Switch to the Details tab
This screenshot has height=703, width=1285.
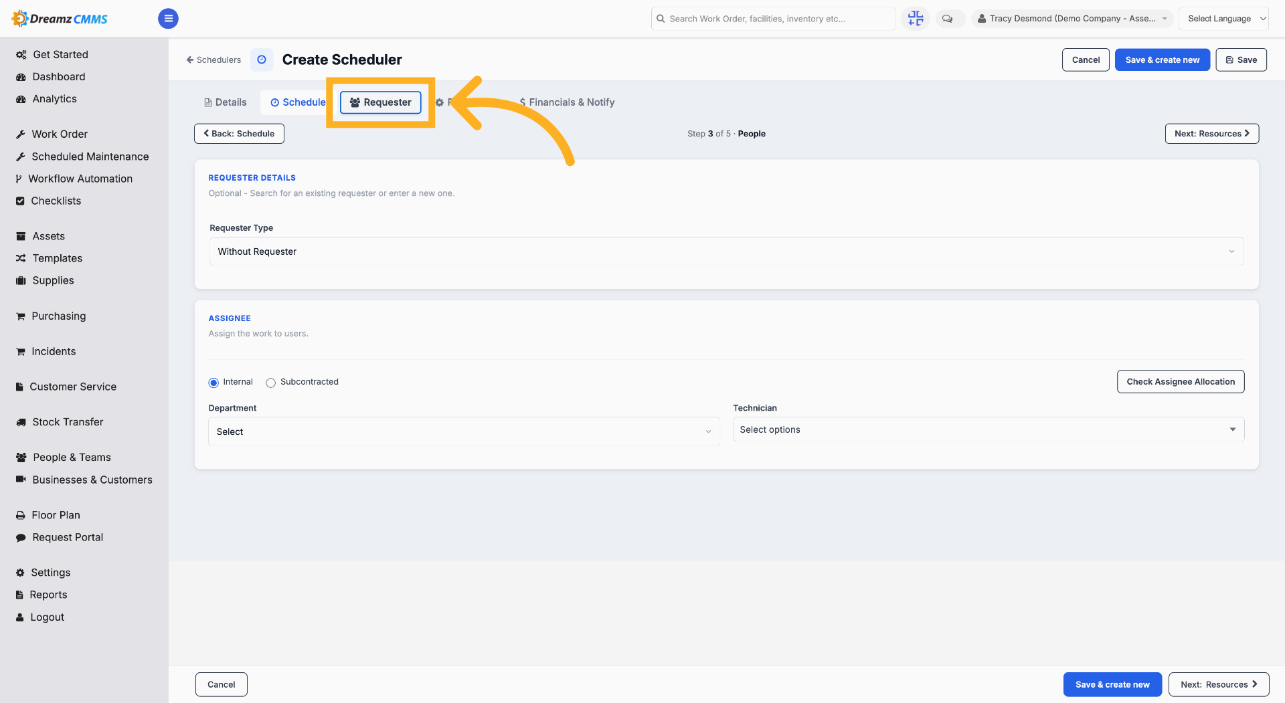(226, 102)
